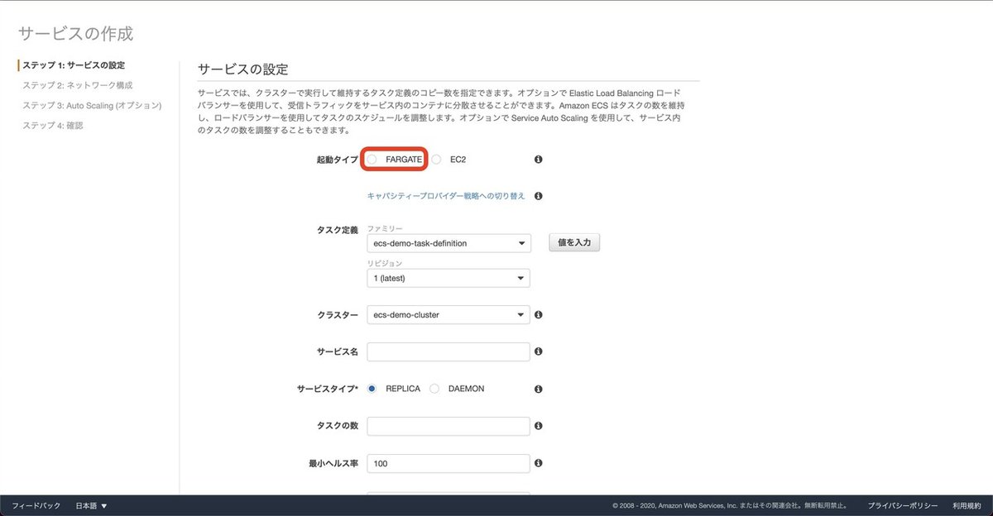Click info icon beside 最小ヘルス率 field
The width and height of the screenshot is (993, 516).
pyautogui.click(x=539, y=463)
